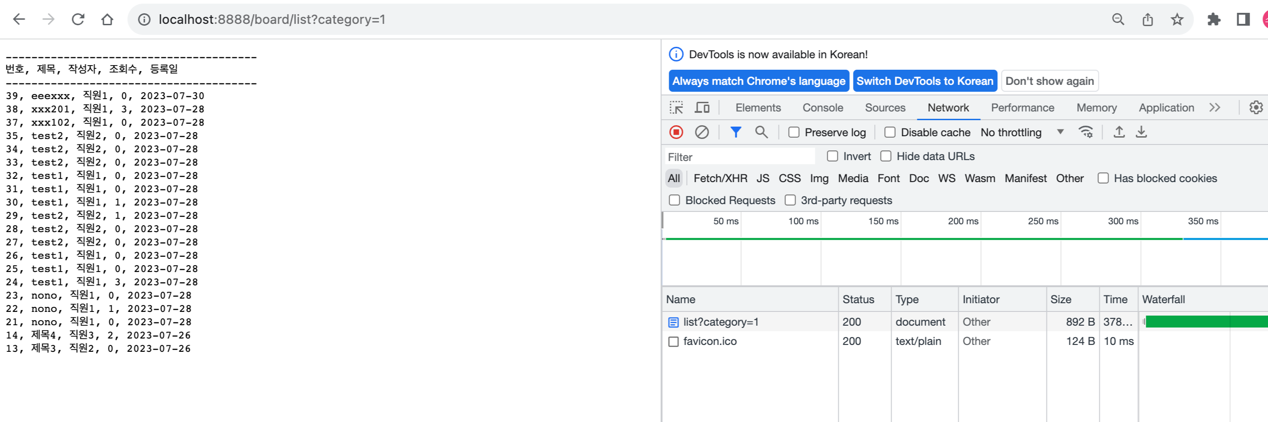Reload the page with refresh icon
This screenshot has height=422, width=1268.
78,19
